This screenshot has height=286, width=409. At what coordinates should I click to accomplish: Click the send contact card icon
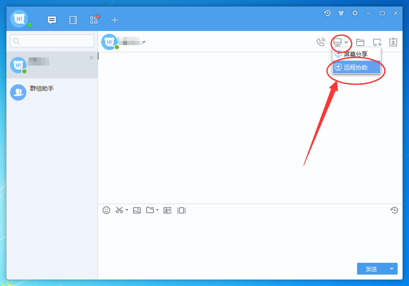pos(168,210)
